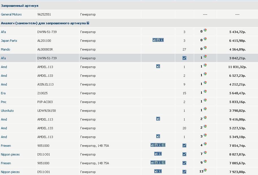The width and height of the screenshot is (258, 175).
Task: Open the Era brand link
Action: tap(3, 93)
